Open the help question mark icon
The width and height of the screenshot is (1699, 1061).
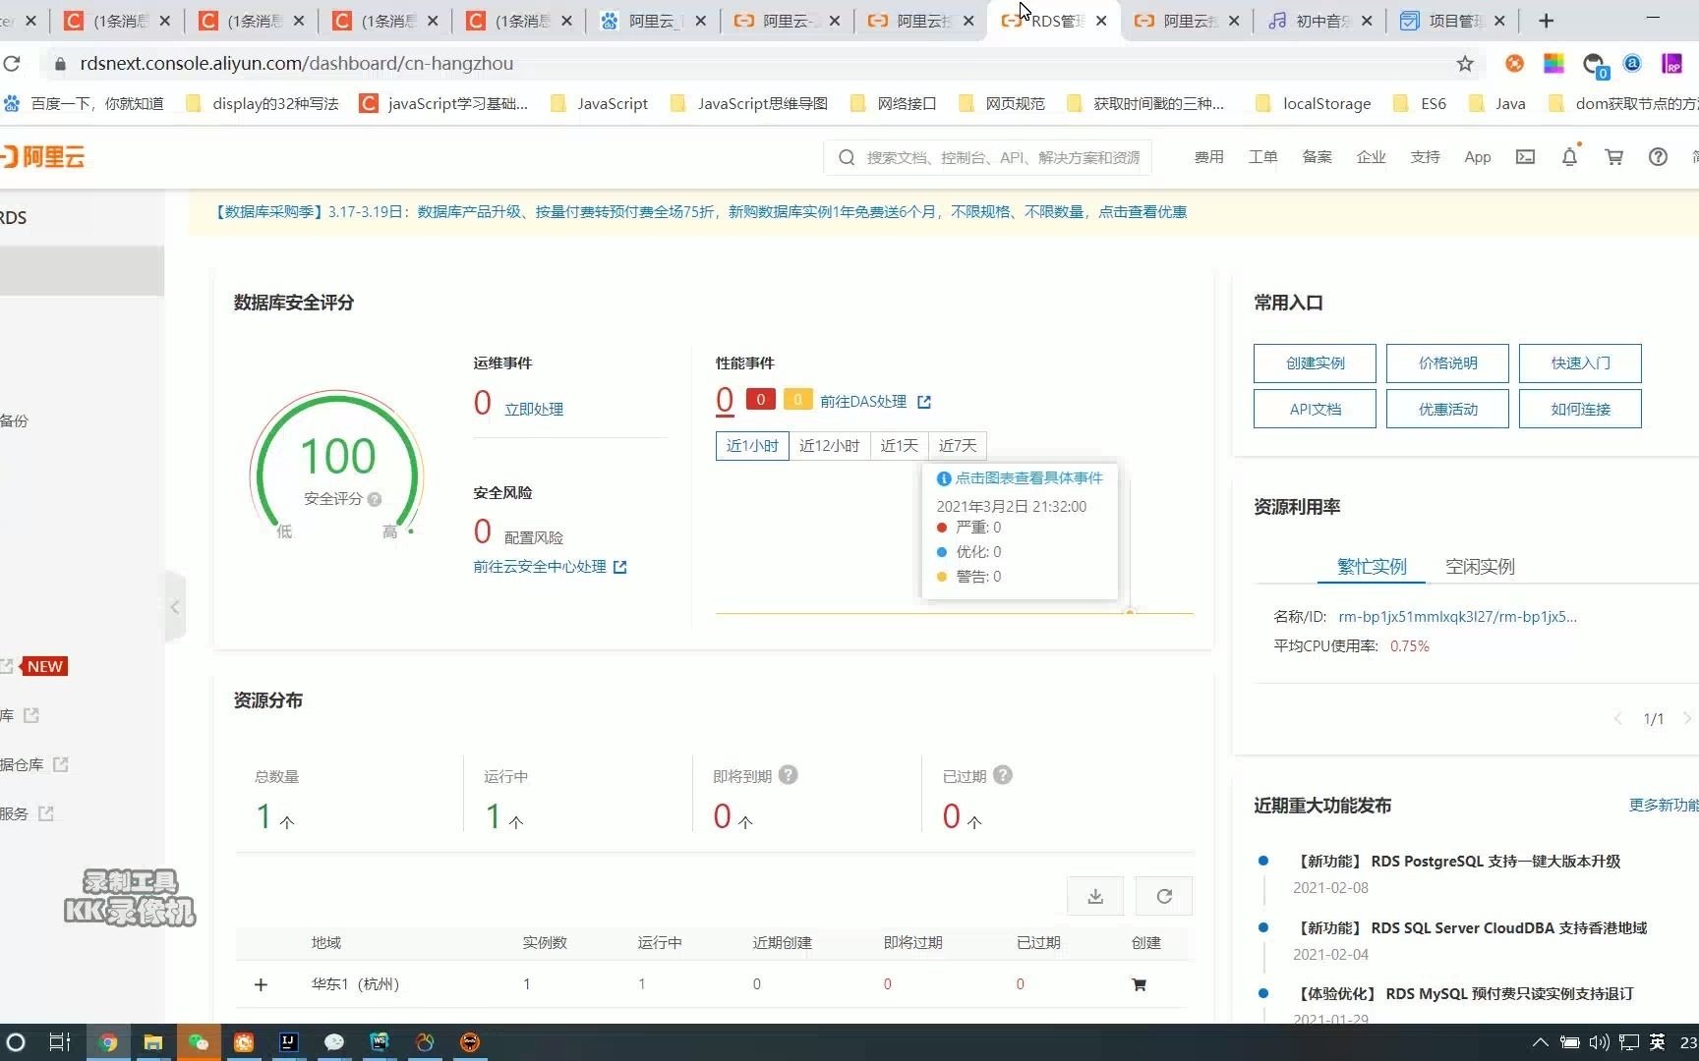1658,157
